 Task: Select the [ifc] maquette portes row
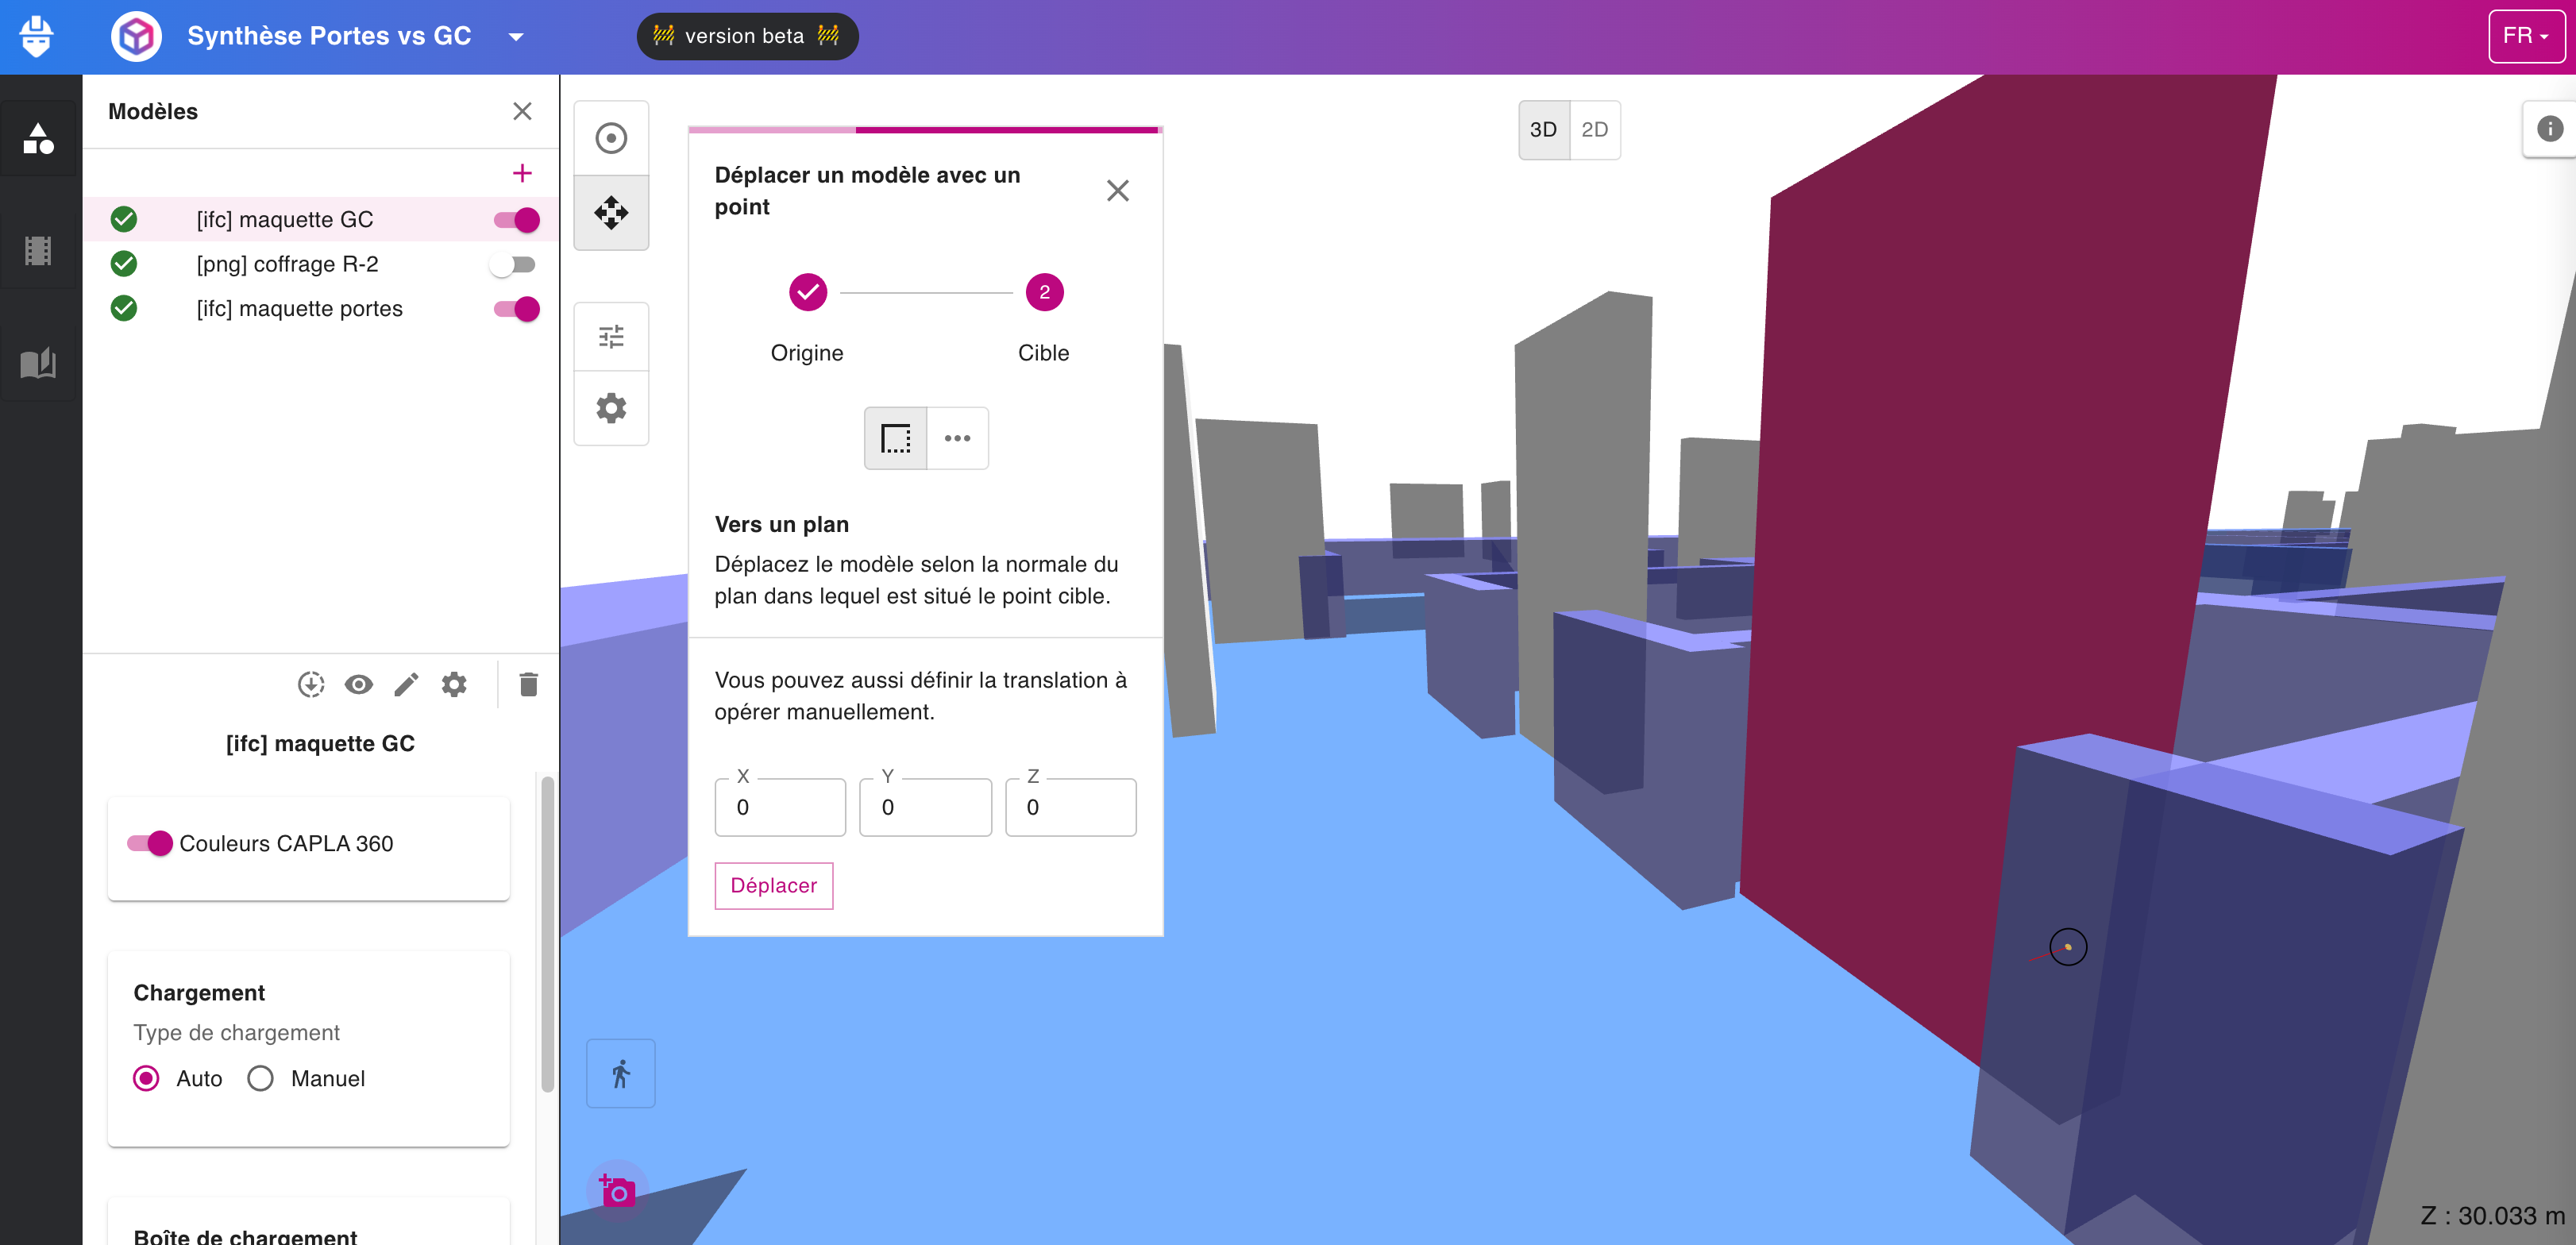click(320, 308)
